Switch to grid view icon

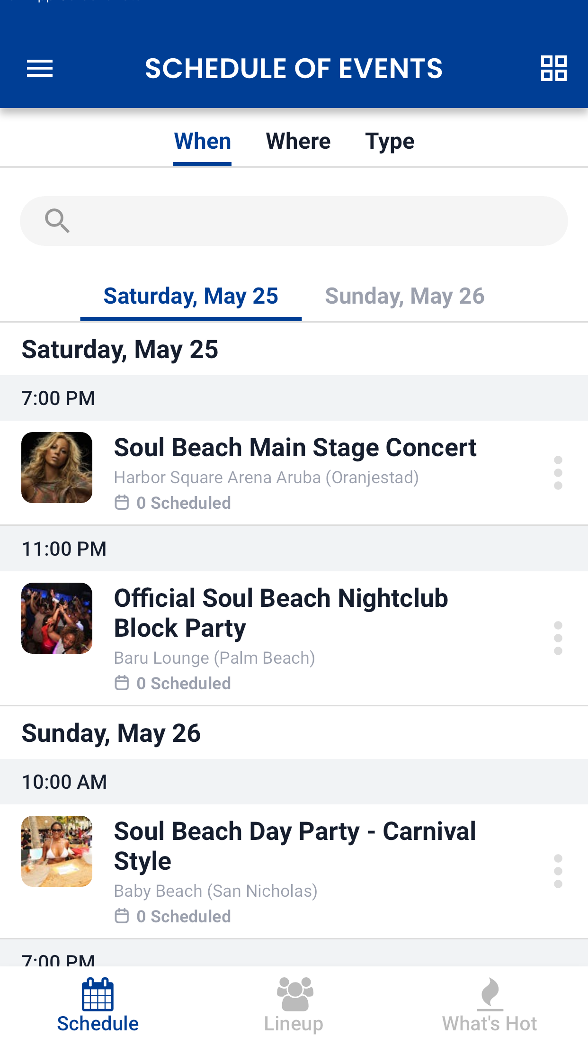(x=553, y=69)
